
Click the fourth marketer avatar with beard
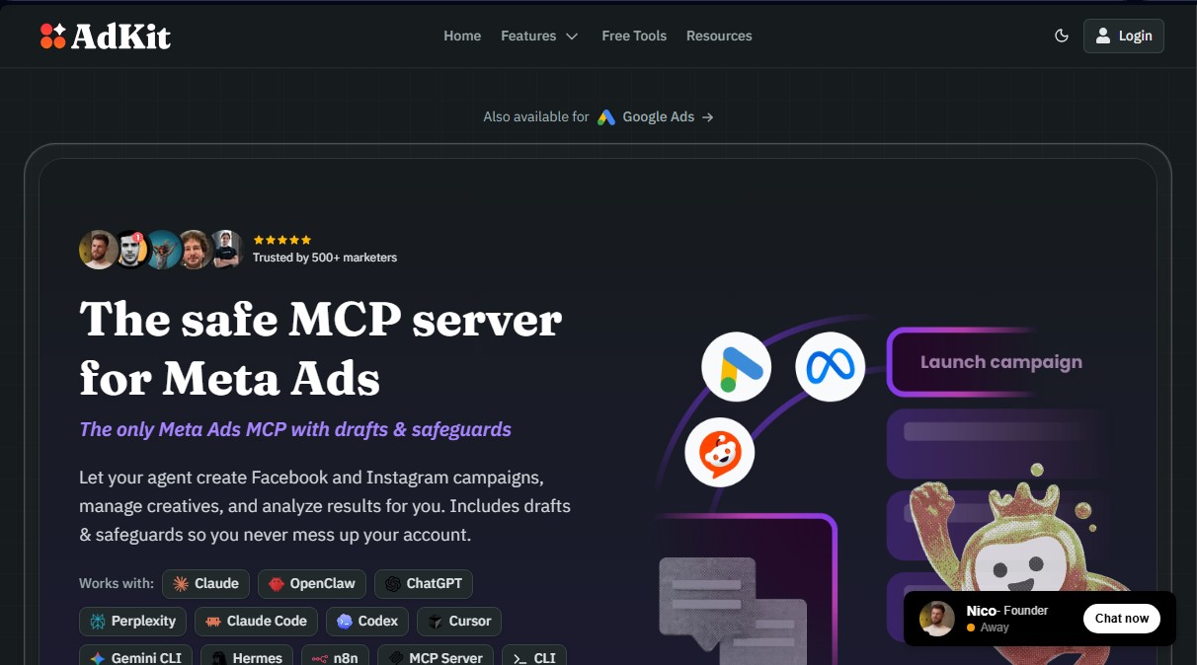pos(197,250)
